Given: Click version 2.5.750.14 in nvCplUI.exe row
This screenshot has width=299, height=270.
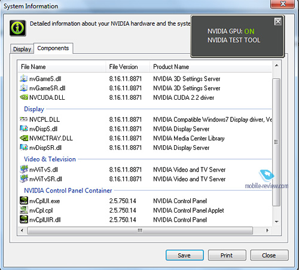Looking at the screenshot, I should [x=123, y=201].
